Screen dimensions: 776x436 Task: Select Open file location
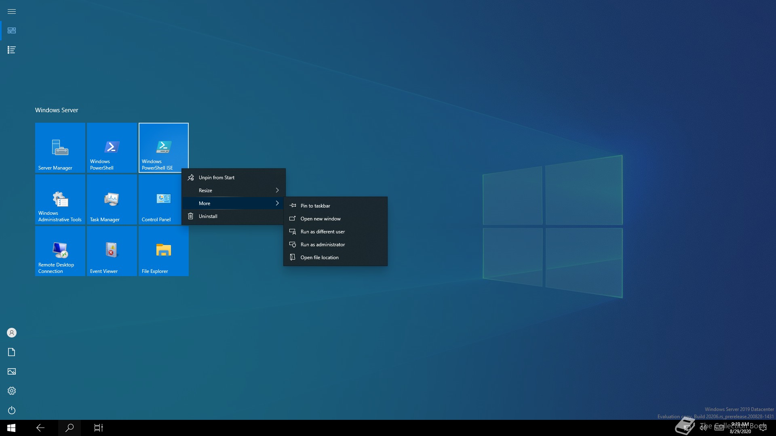(335, 258)
